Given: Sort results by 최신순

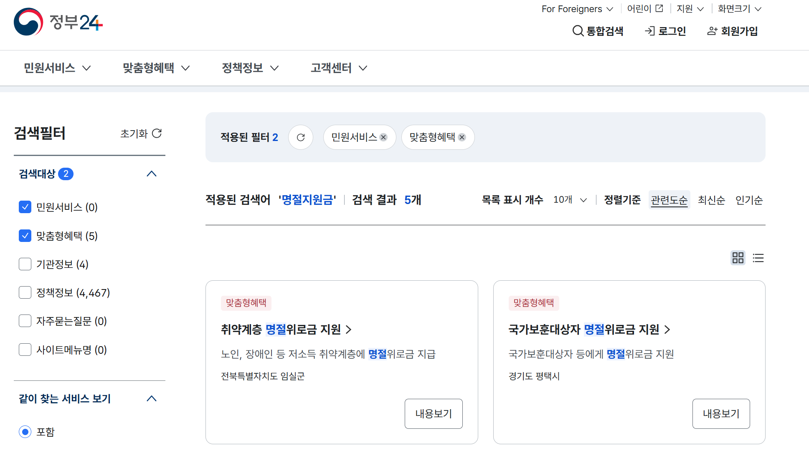Looking at the screenshot, I should click(x=711, y=200).
